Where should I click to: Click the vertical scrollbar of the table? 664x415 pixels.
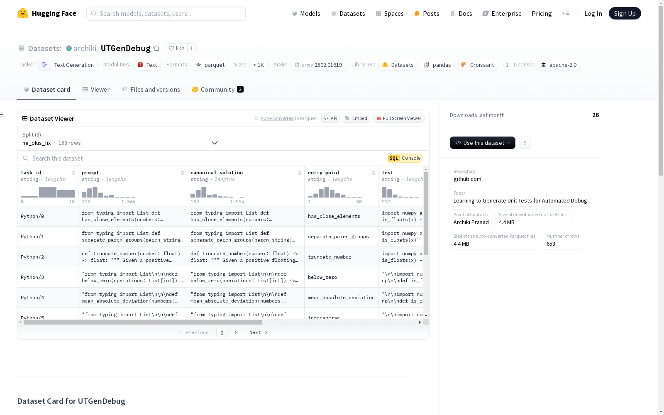coord(426,214)
